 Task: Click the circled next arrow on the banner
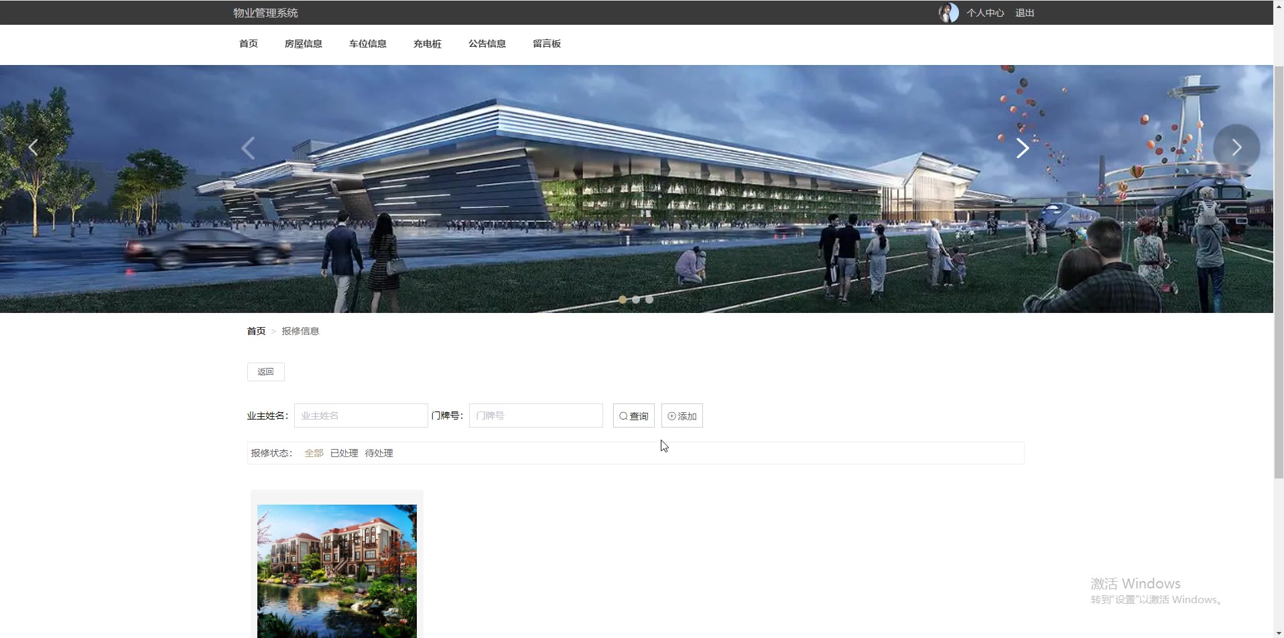coord(1236,147)
